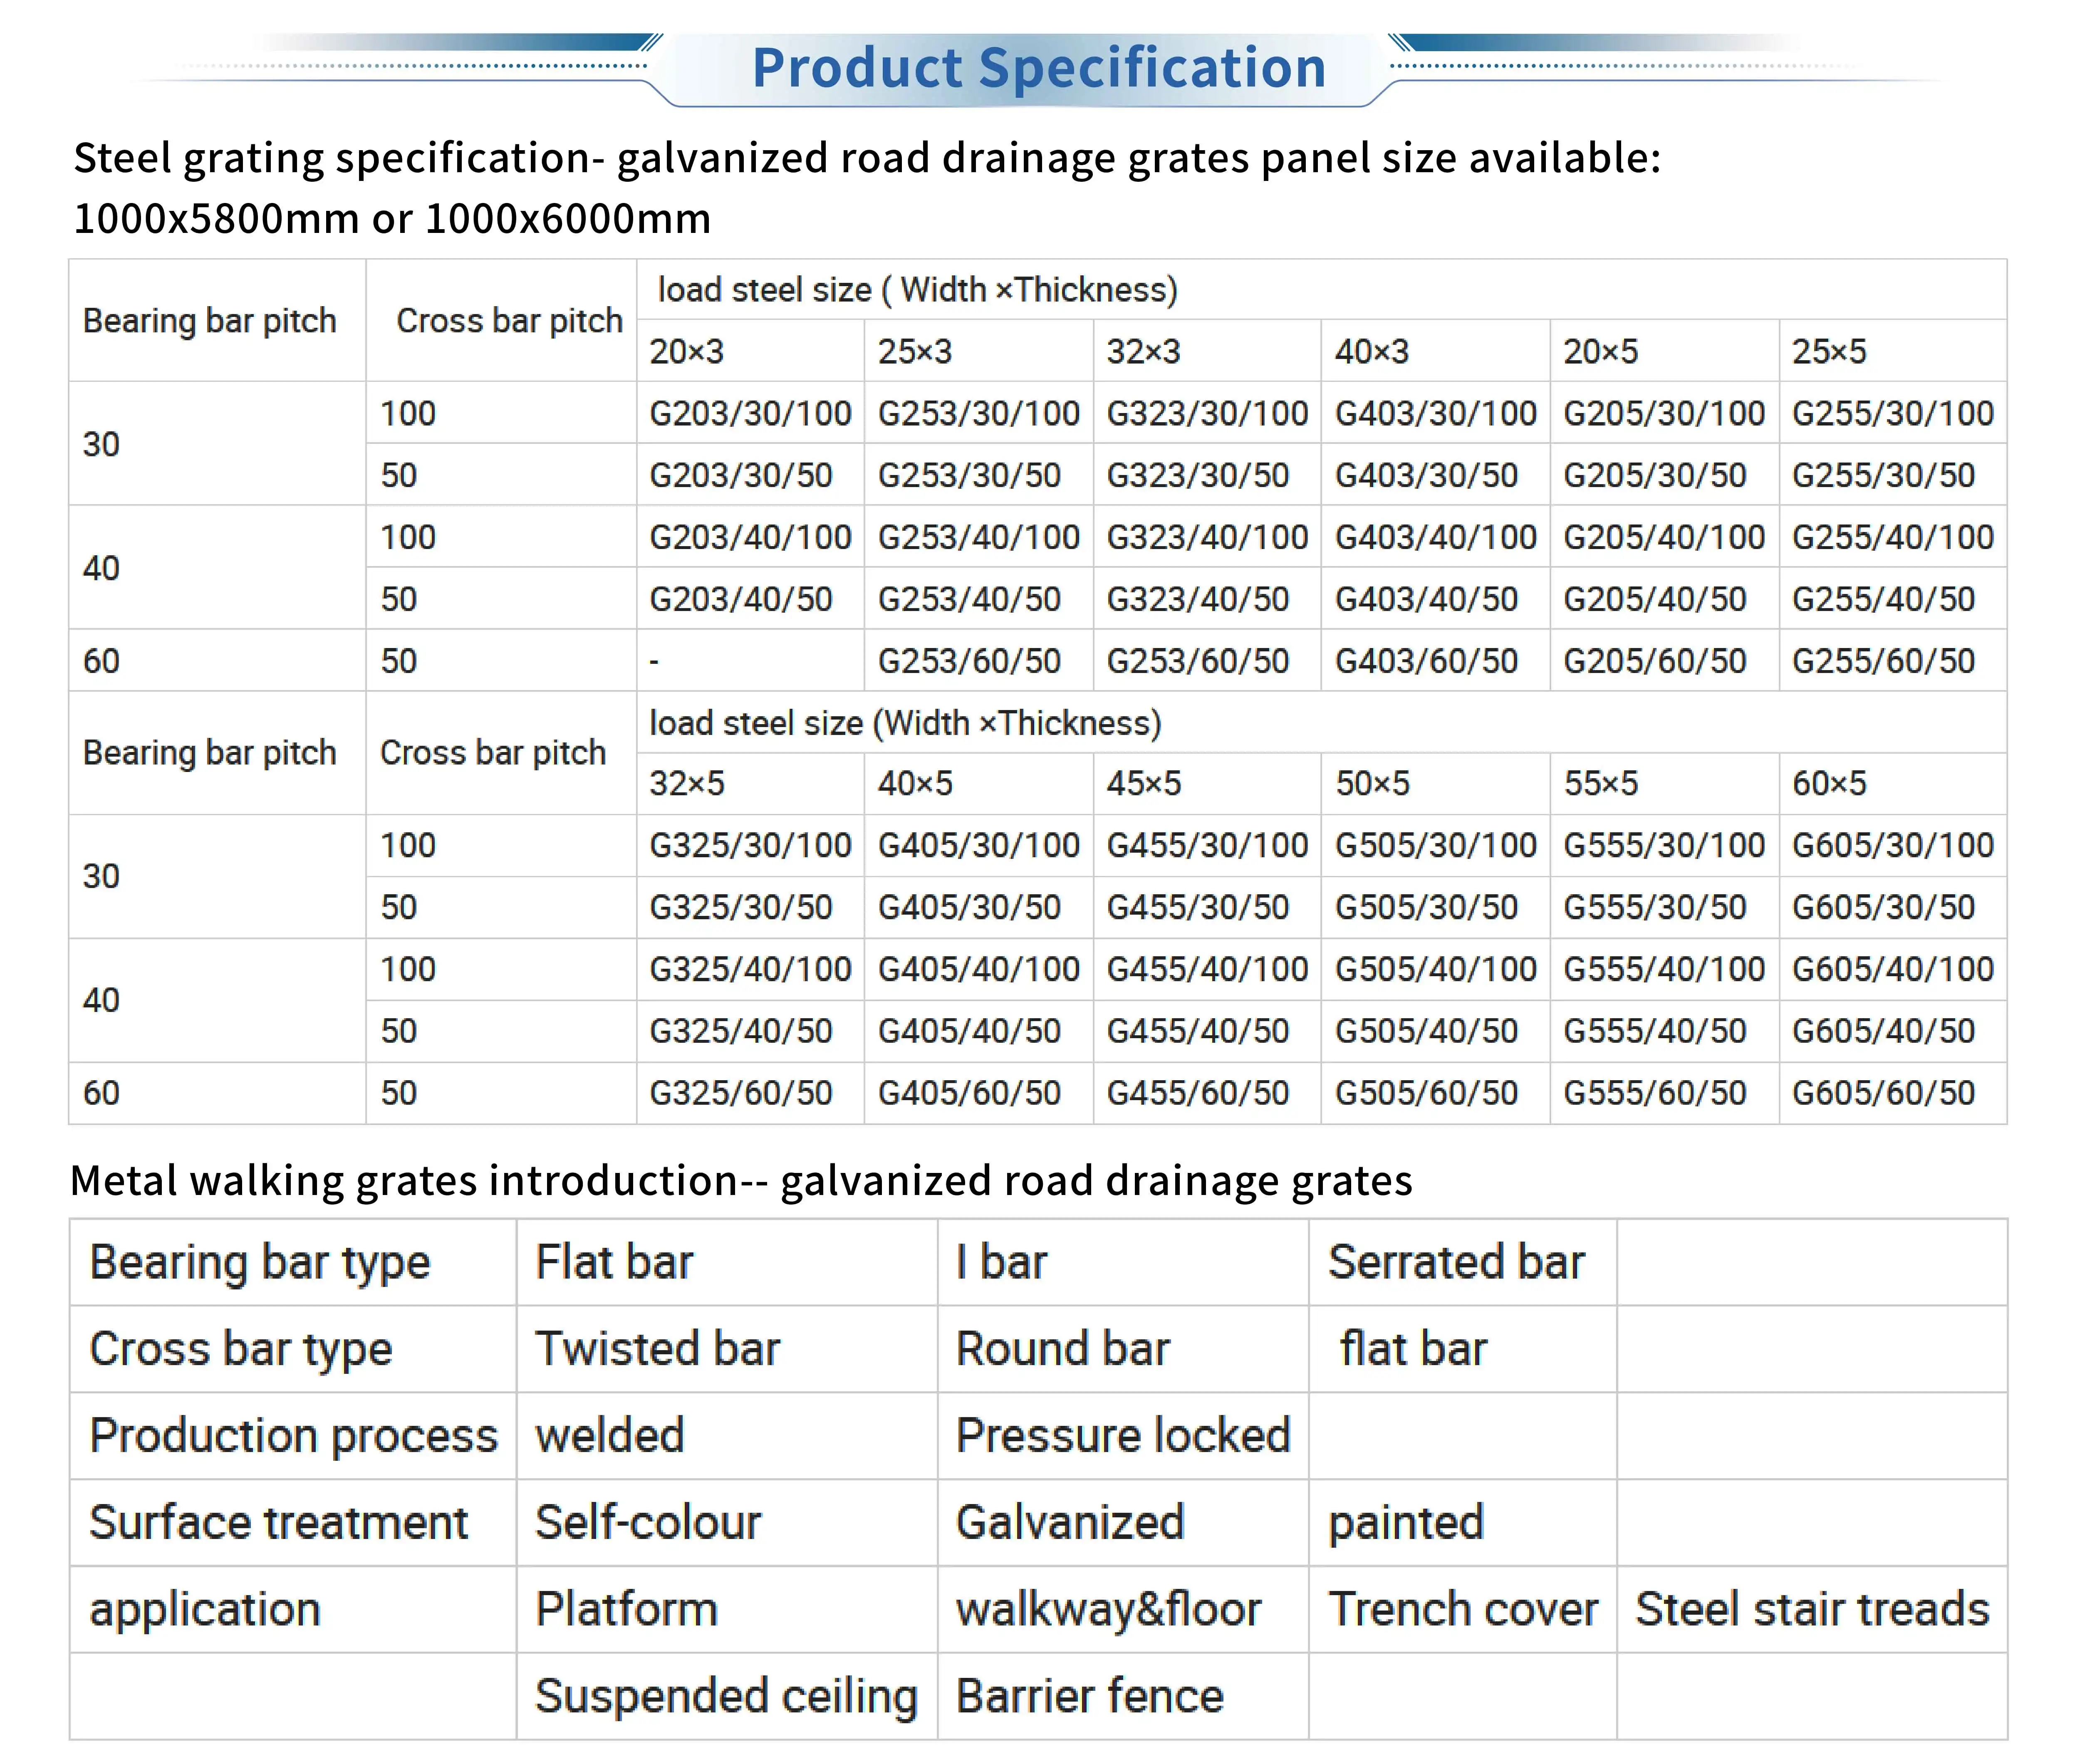The image size is (2080, 1764).
Task: Click the Trench cover application cell
Action: pos(1462,1610)
